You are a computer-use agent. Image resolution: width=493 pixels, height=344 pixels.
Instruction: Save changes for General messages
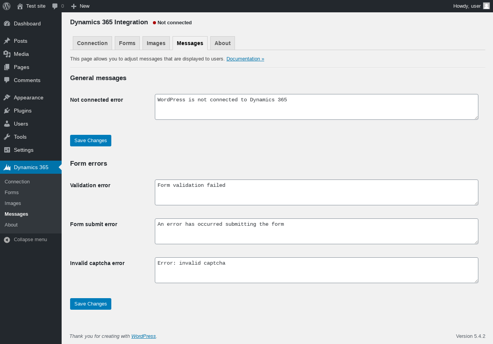pyautogui.click(x=91, y=141)
